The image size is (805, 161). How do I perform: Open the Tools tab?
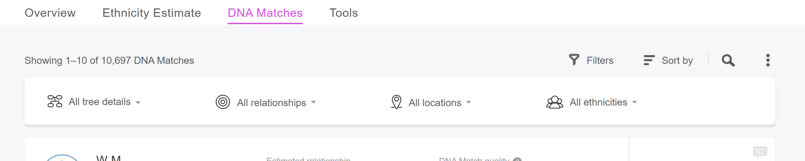344,13
